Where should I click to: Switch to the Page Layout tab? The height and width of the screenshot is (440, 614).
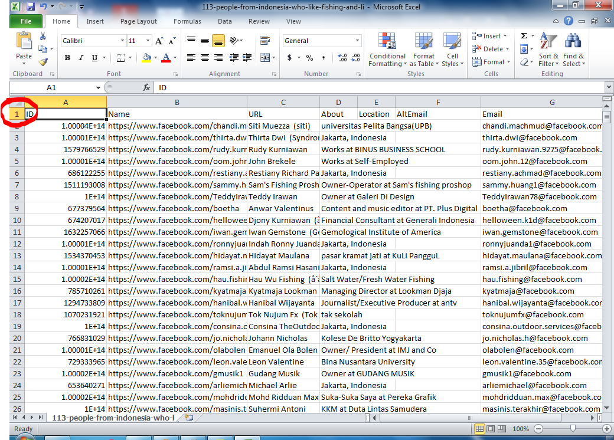pyautogui.click(x=139, y=21)
